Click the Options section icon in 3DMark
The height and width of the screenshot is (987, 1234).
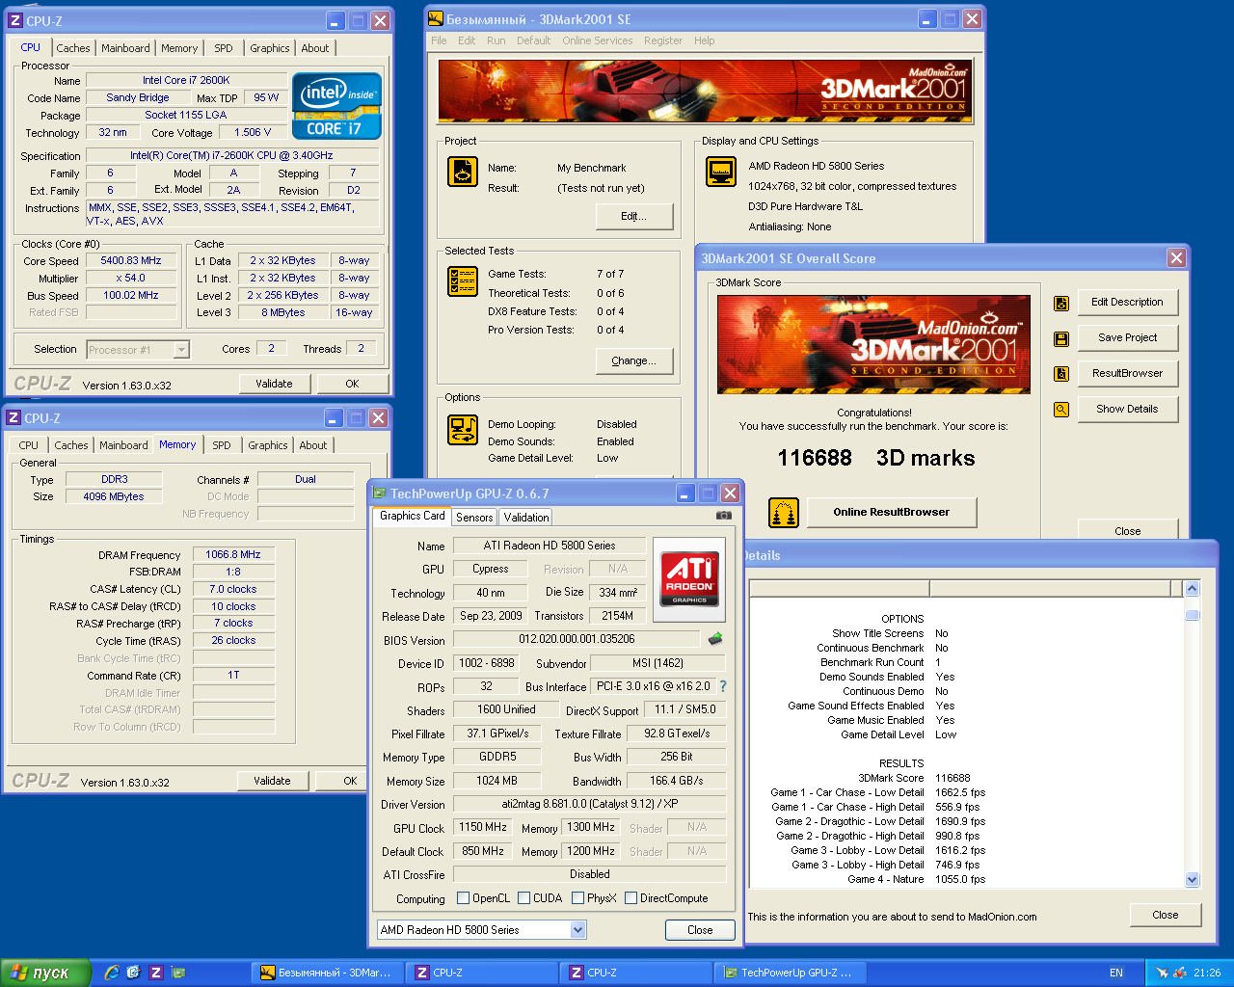pos(463,429)
